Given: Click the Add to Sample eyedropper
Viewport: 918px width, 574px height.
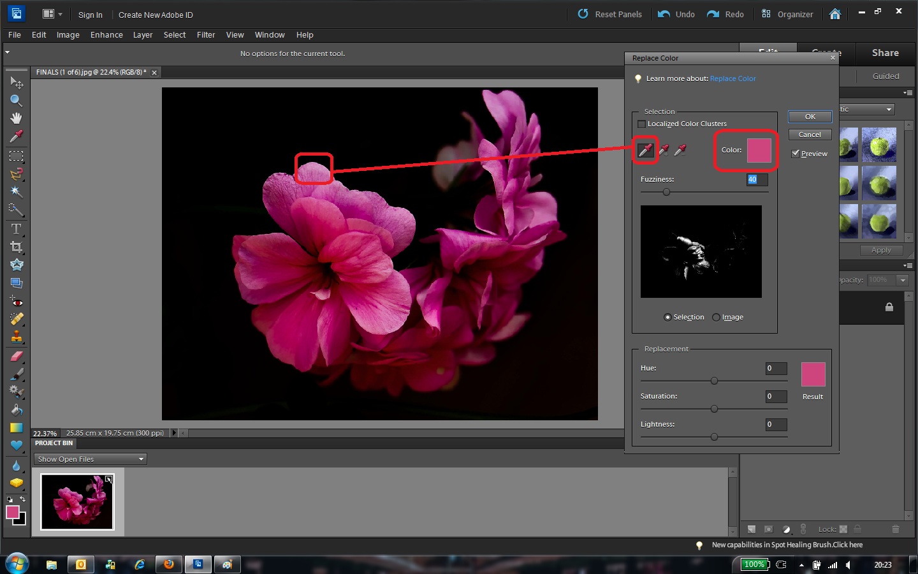Looking at the screenshot, I should [x=664, y=150].
